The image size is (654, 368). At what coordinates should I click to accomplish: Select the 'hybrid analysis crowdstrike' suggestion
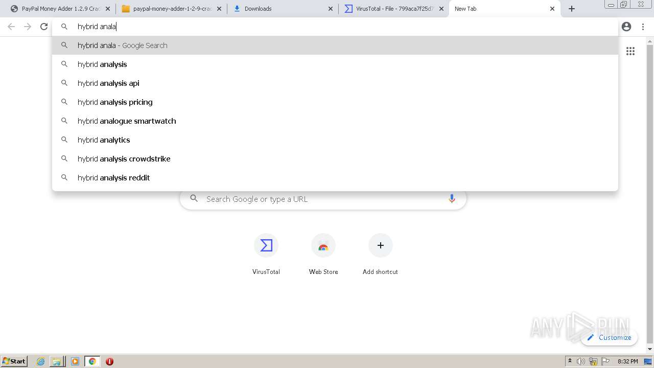[x=335, y=159]
